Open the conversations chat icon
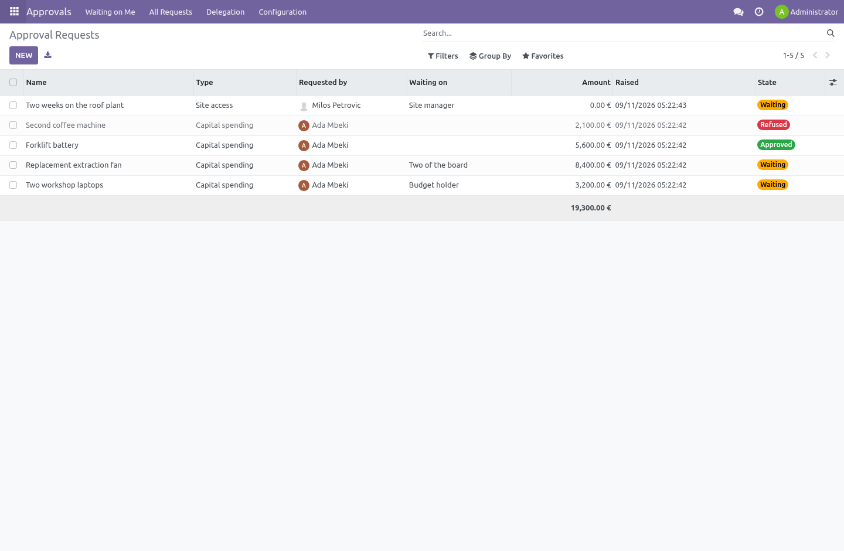 [x=738, y=12]
